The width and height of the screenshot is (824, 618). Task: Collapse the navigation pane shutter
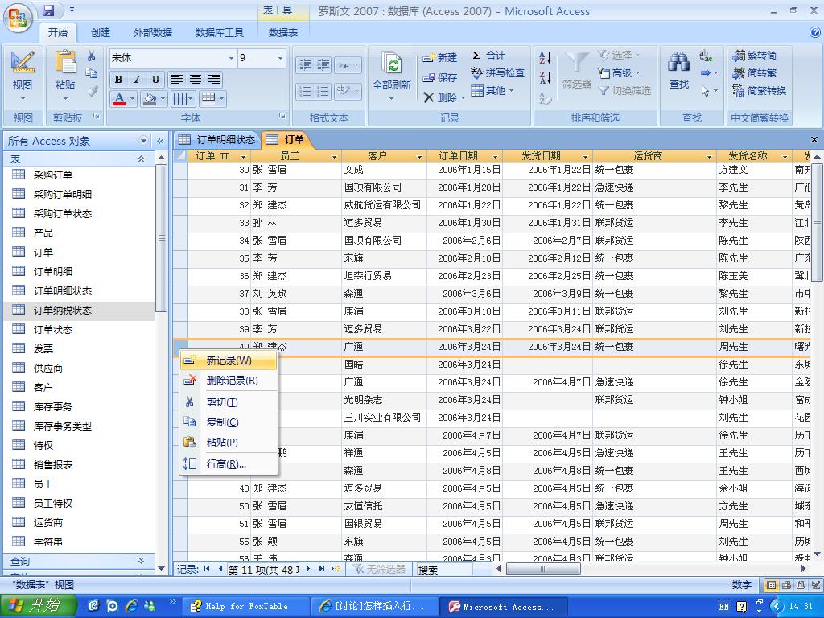coord(160,141)
